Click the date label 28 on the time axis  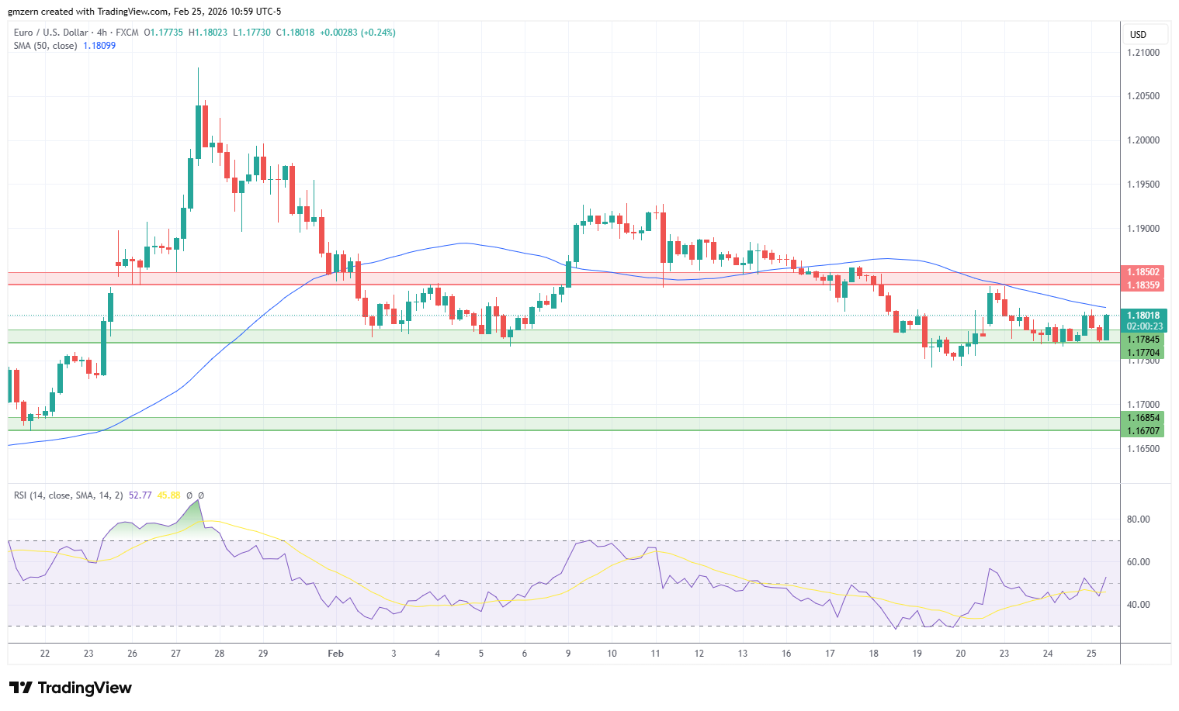(x=220, y=654)
